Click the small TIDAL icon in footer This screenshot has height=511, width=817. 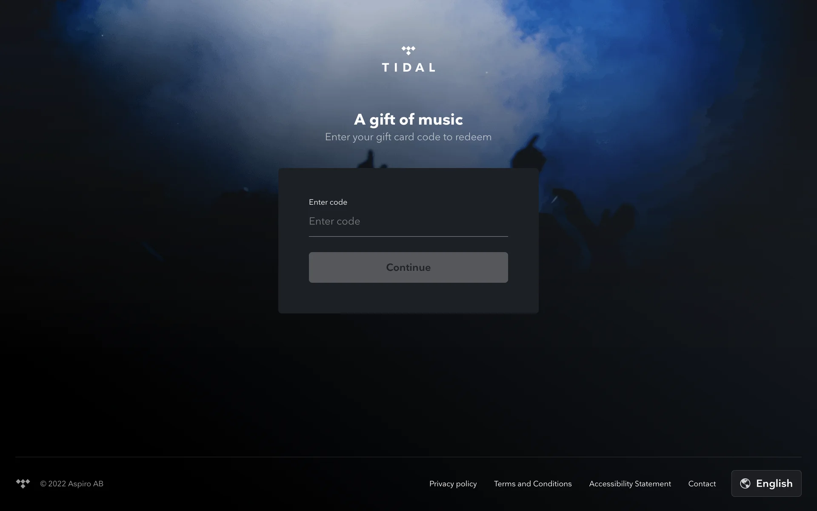23,484
